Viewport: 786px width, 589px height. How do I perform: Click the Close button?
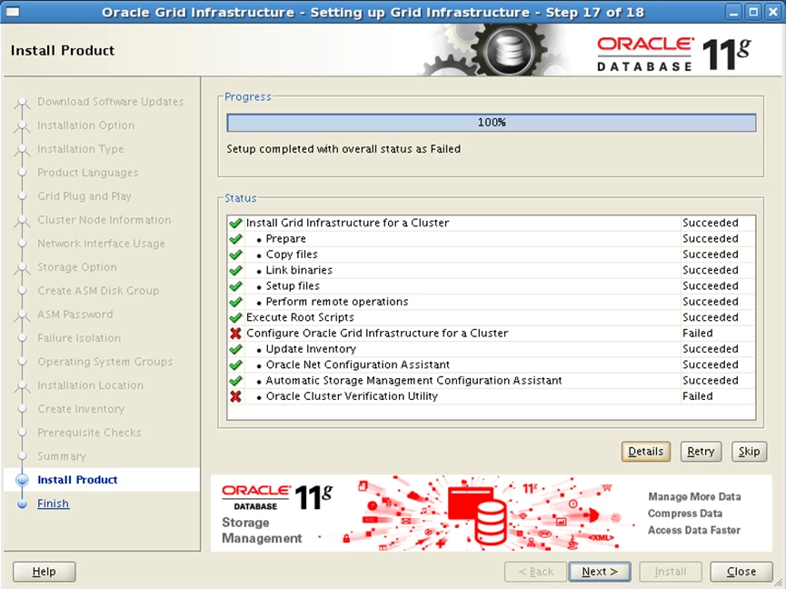click(741, 572)
